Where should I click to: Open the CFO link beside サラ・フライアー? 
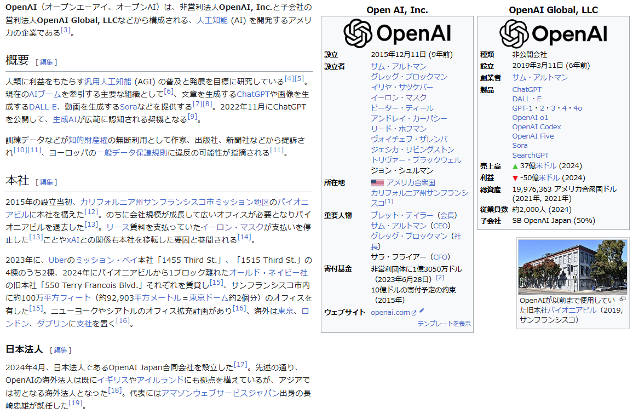point(440,257)
